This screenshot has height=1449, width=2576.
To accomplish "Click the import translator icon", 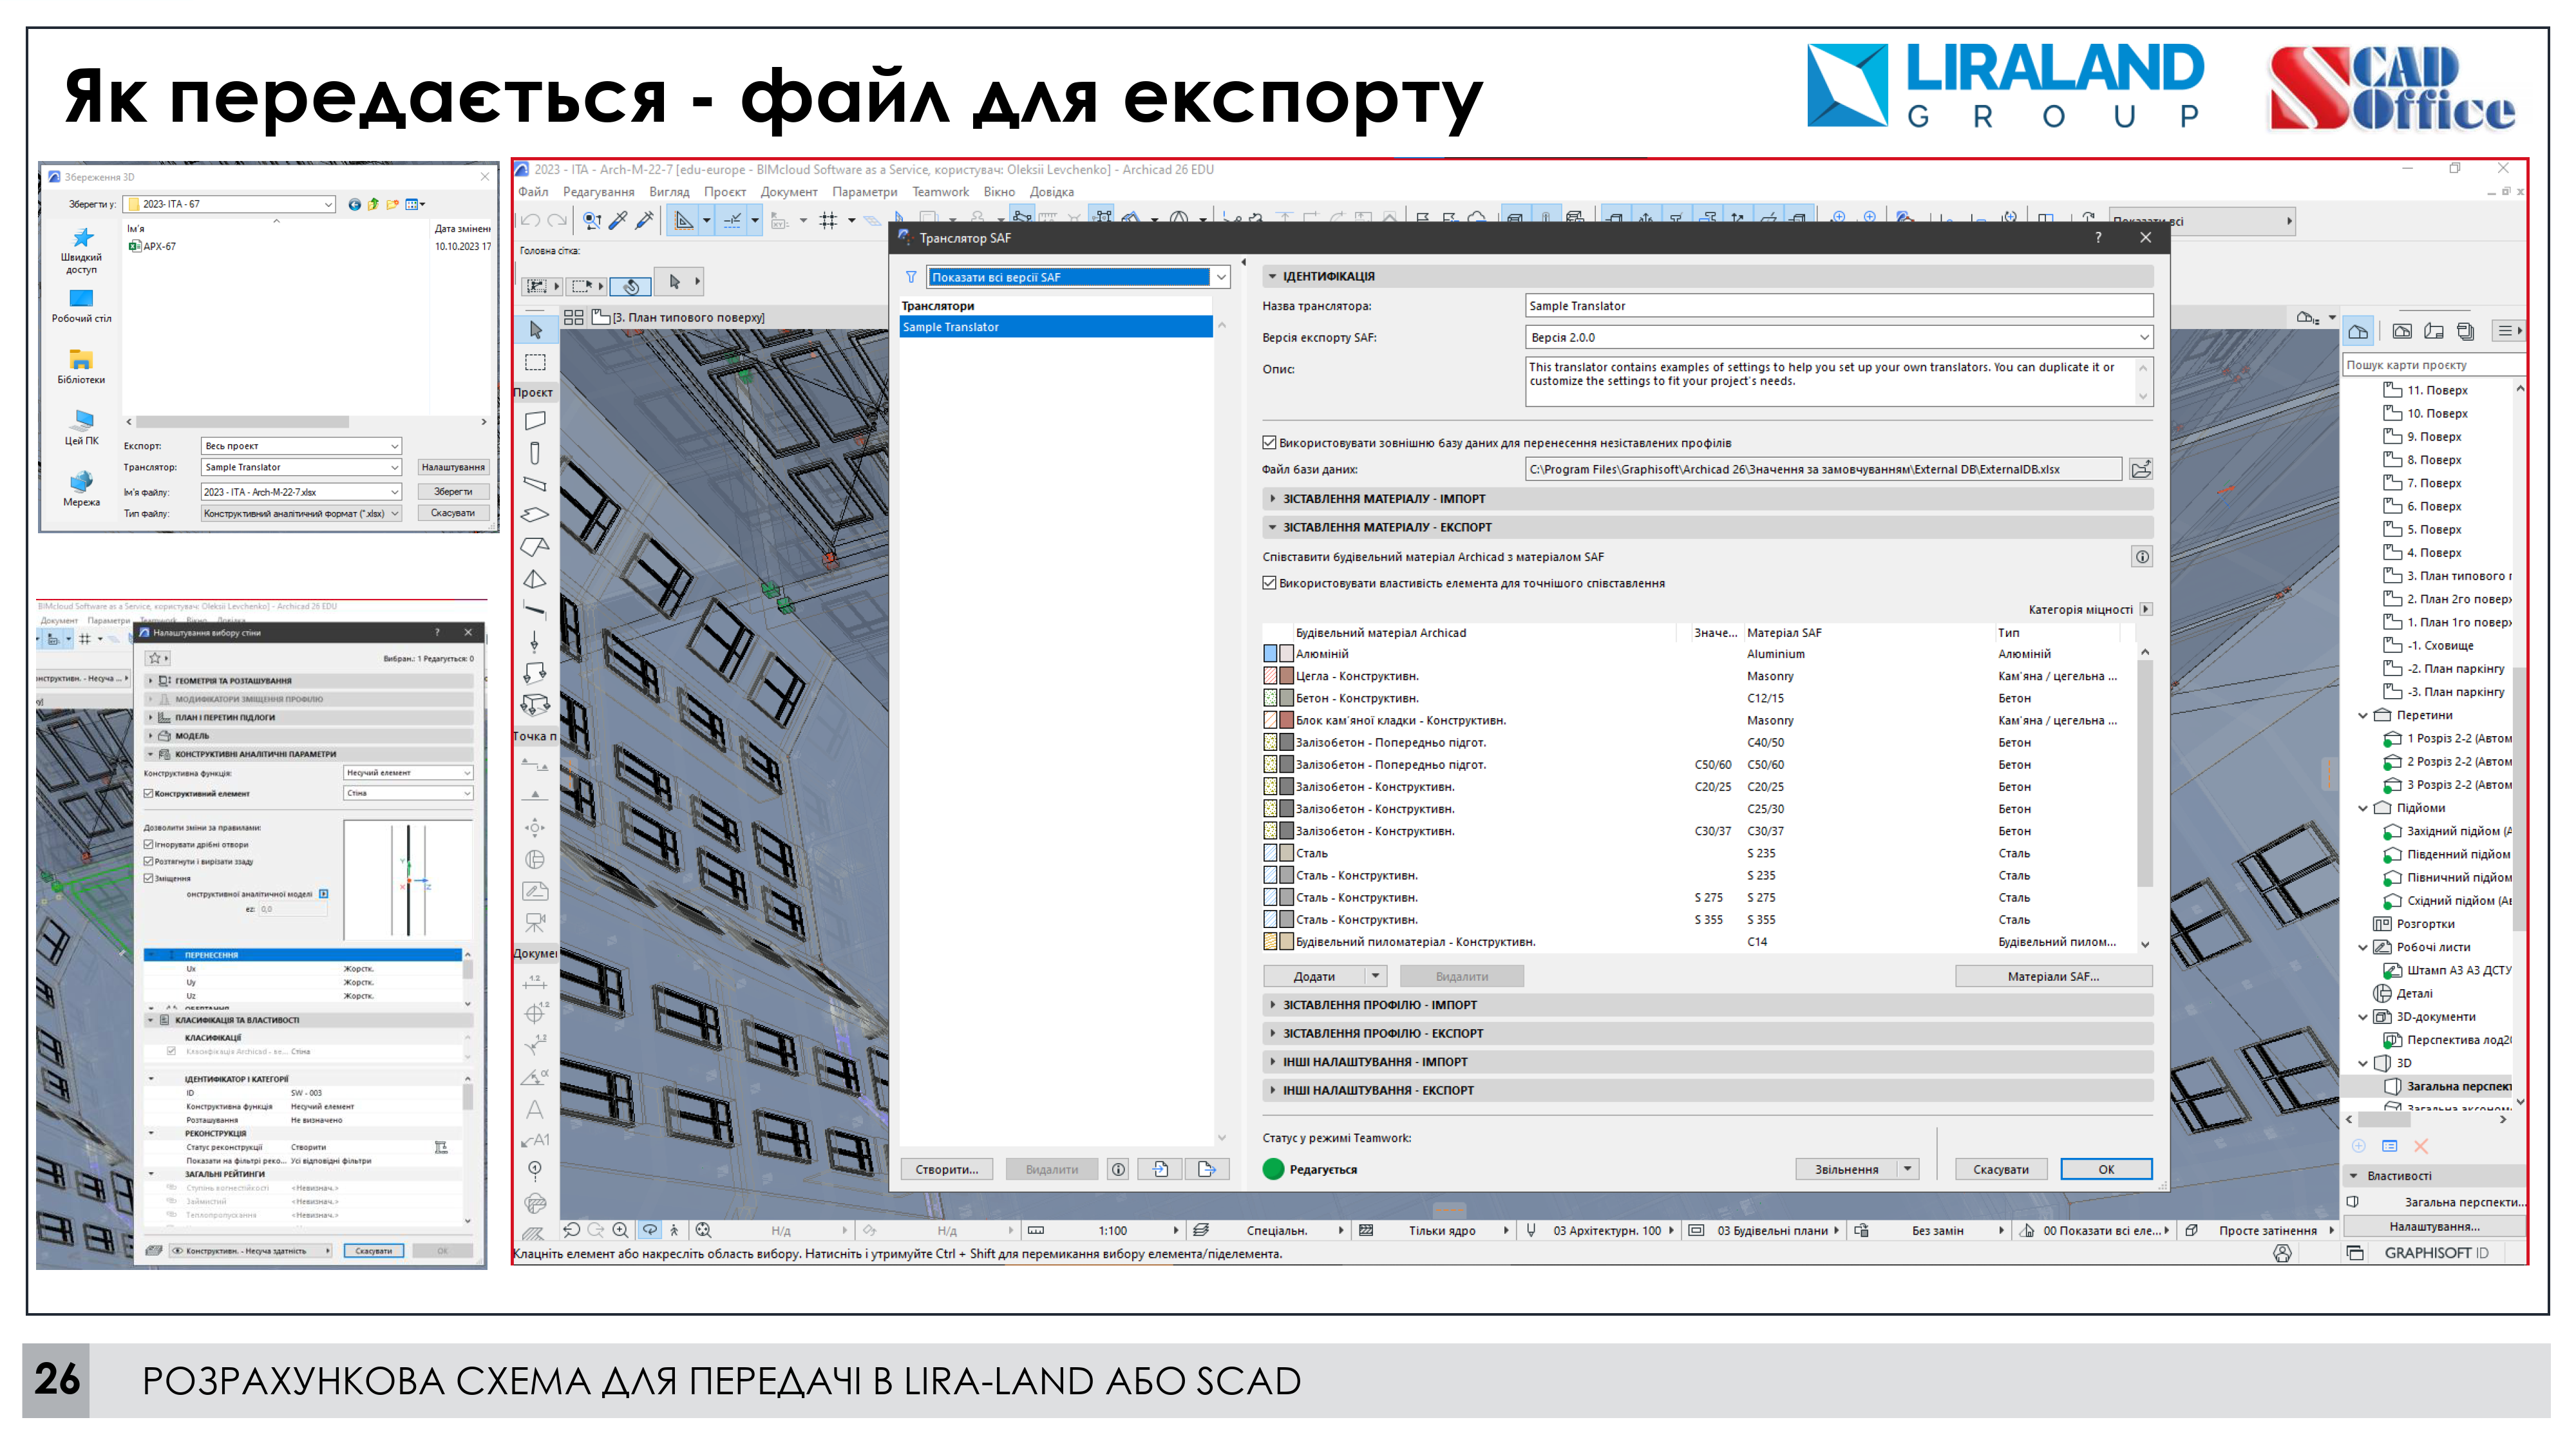I will coord(1160,1169).
